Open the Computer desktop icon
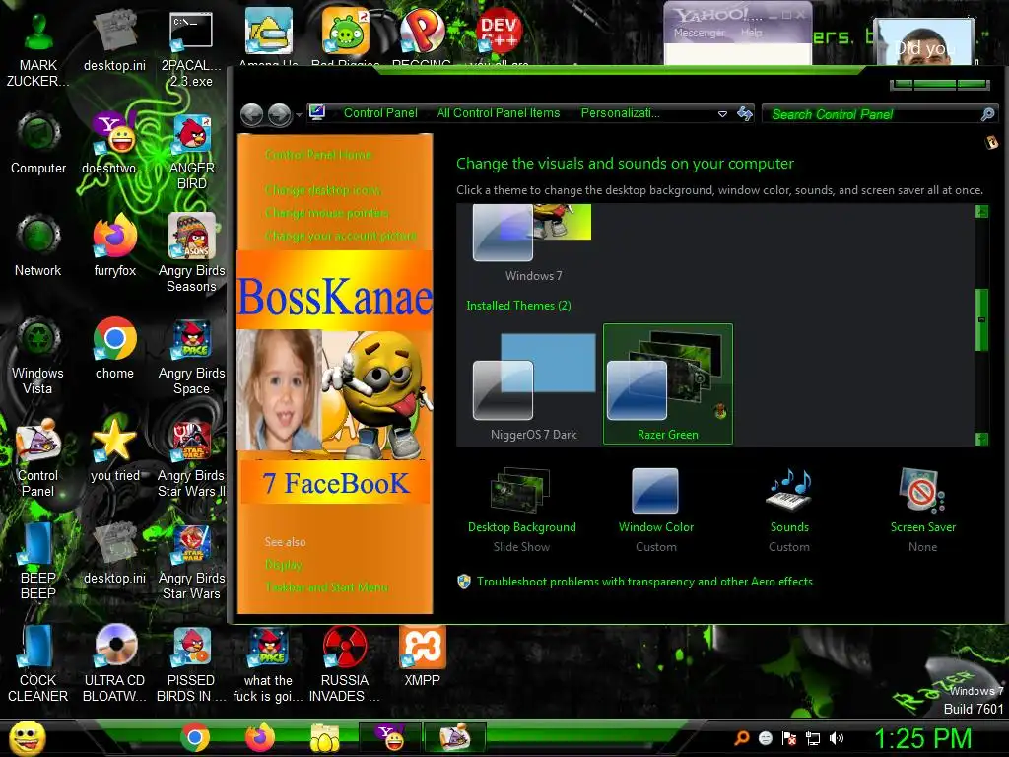This screenshot has height=757, width=1009. (x=38, y=143)
